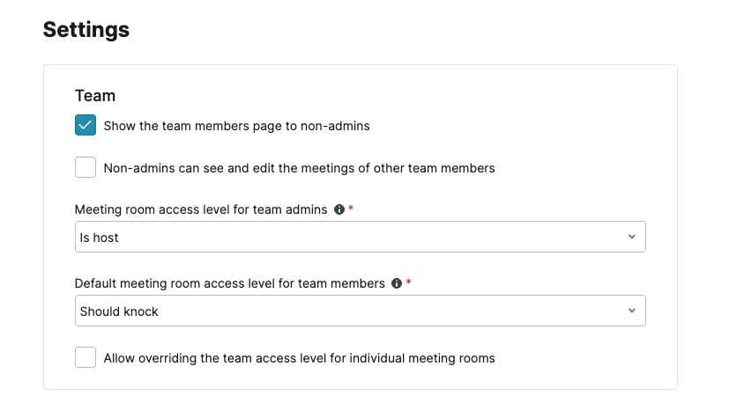Click the Team section heading

(95, 96)
